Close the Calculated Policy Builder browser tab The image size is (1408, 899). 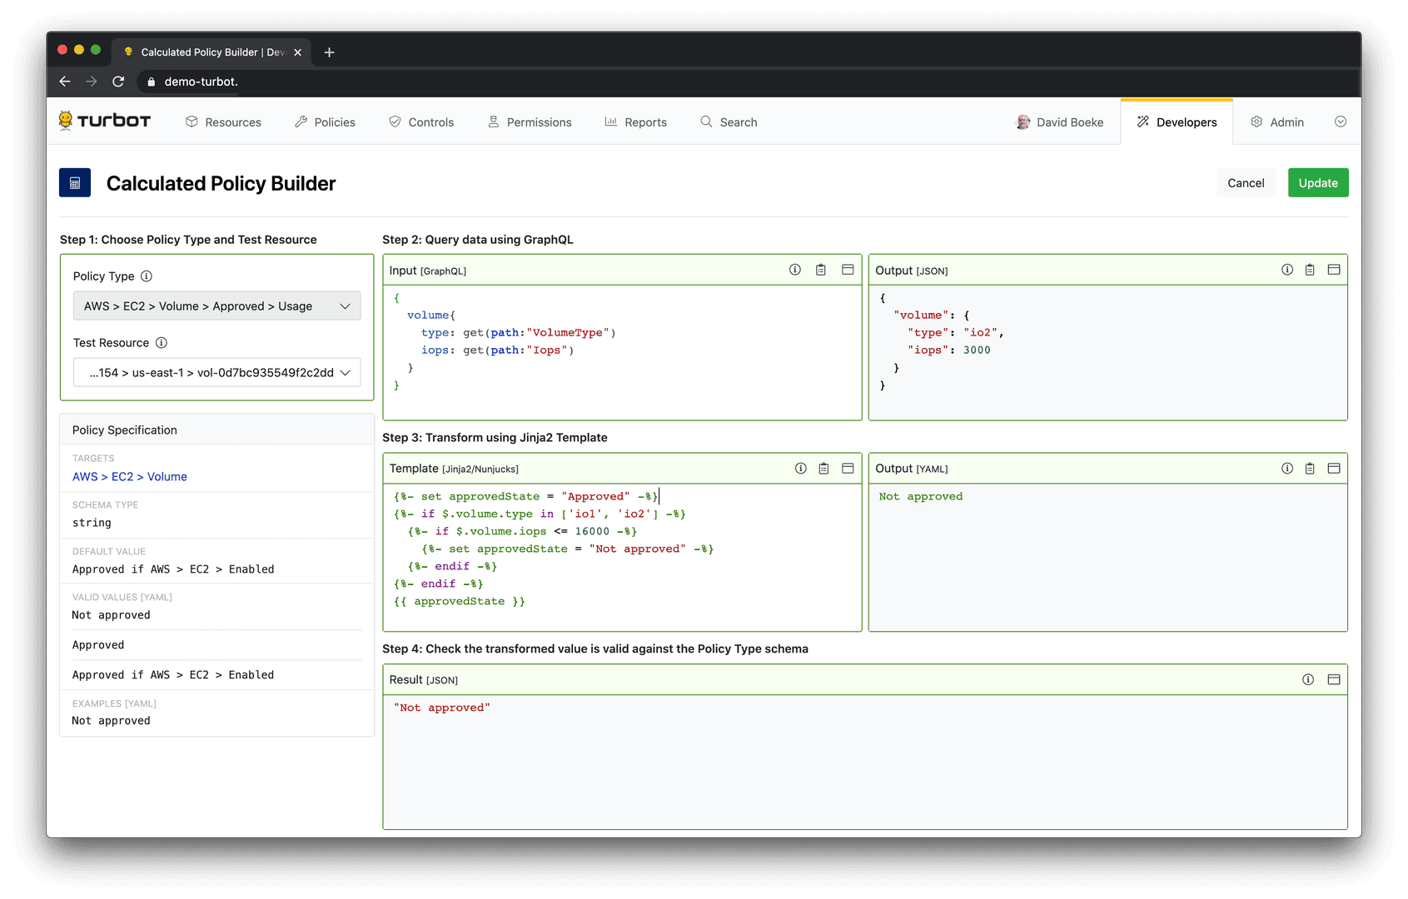click(x=298, y=52)
